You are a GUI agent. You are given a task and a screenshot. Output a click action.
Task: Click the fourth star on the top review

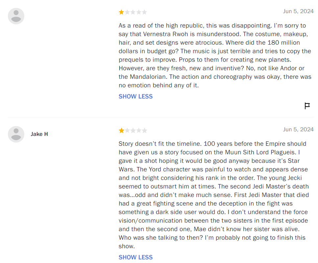pyautogui.click(x=139, y=12)
